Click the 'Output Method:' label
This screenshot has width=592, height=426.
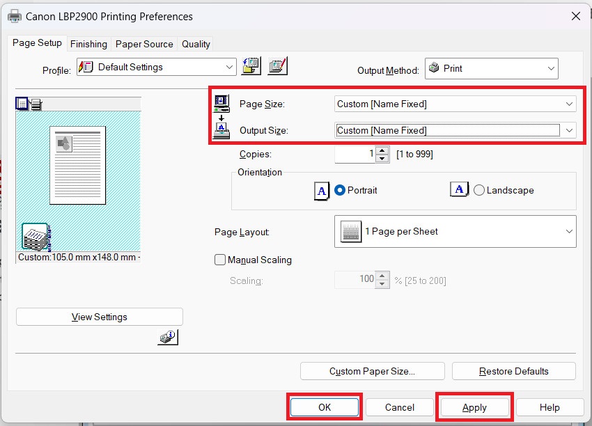coord(388,70)
